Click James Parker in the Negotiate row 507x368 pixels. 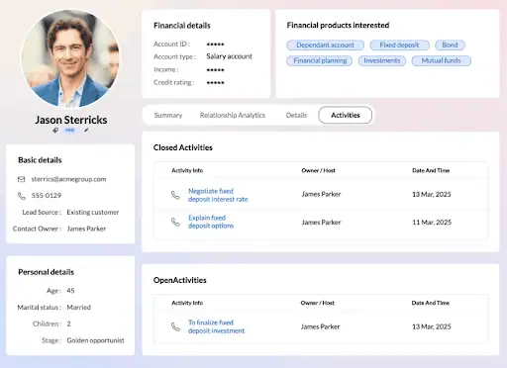click(321, 194)
